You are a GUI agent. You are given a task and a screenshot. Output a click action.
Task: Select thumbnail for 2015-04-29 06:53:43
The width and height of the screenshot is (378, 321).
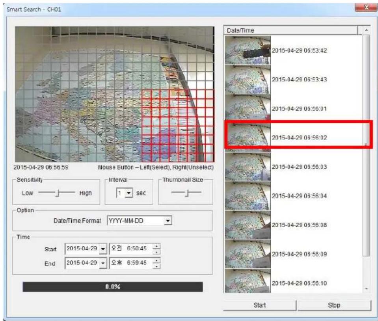pos(248,80)
